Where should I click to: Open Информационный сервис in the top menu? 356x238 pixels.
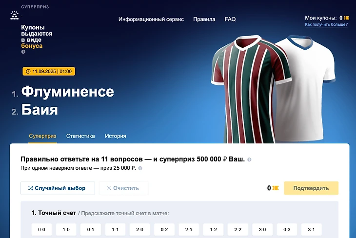click(151, 20)
